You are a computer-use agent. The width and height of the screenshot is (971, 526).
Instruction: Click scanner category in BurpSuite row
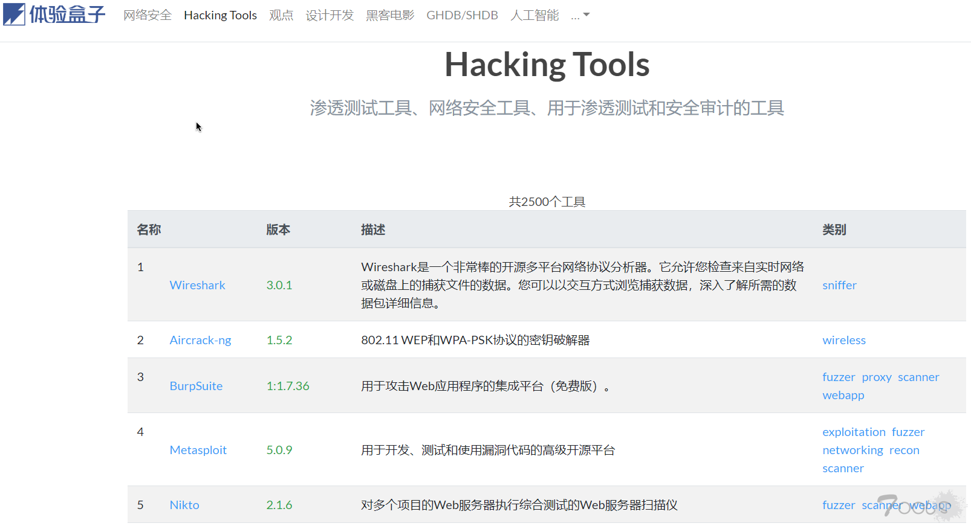coord(918,377)
